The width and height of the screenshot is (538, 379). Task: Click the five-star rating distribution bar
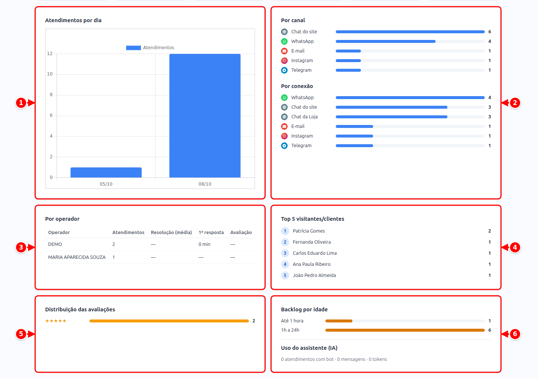(169, 321)
